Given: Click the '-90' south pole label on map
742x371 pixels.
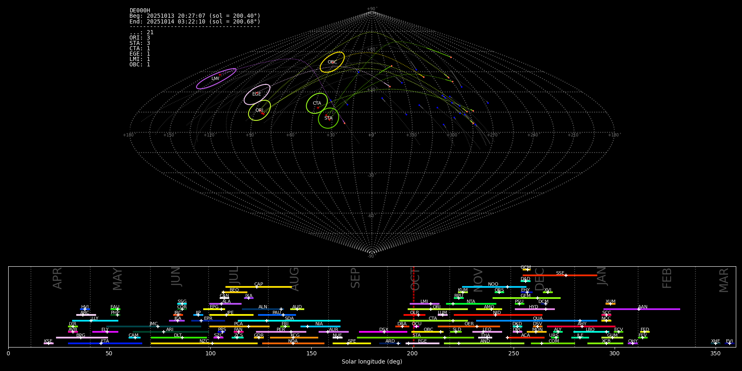Looking at the screenshot, I should pos(371,256).
